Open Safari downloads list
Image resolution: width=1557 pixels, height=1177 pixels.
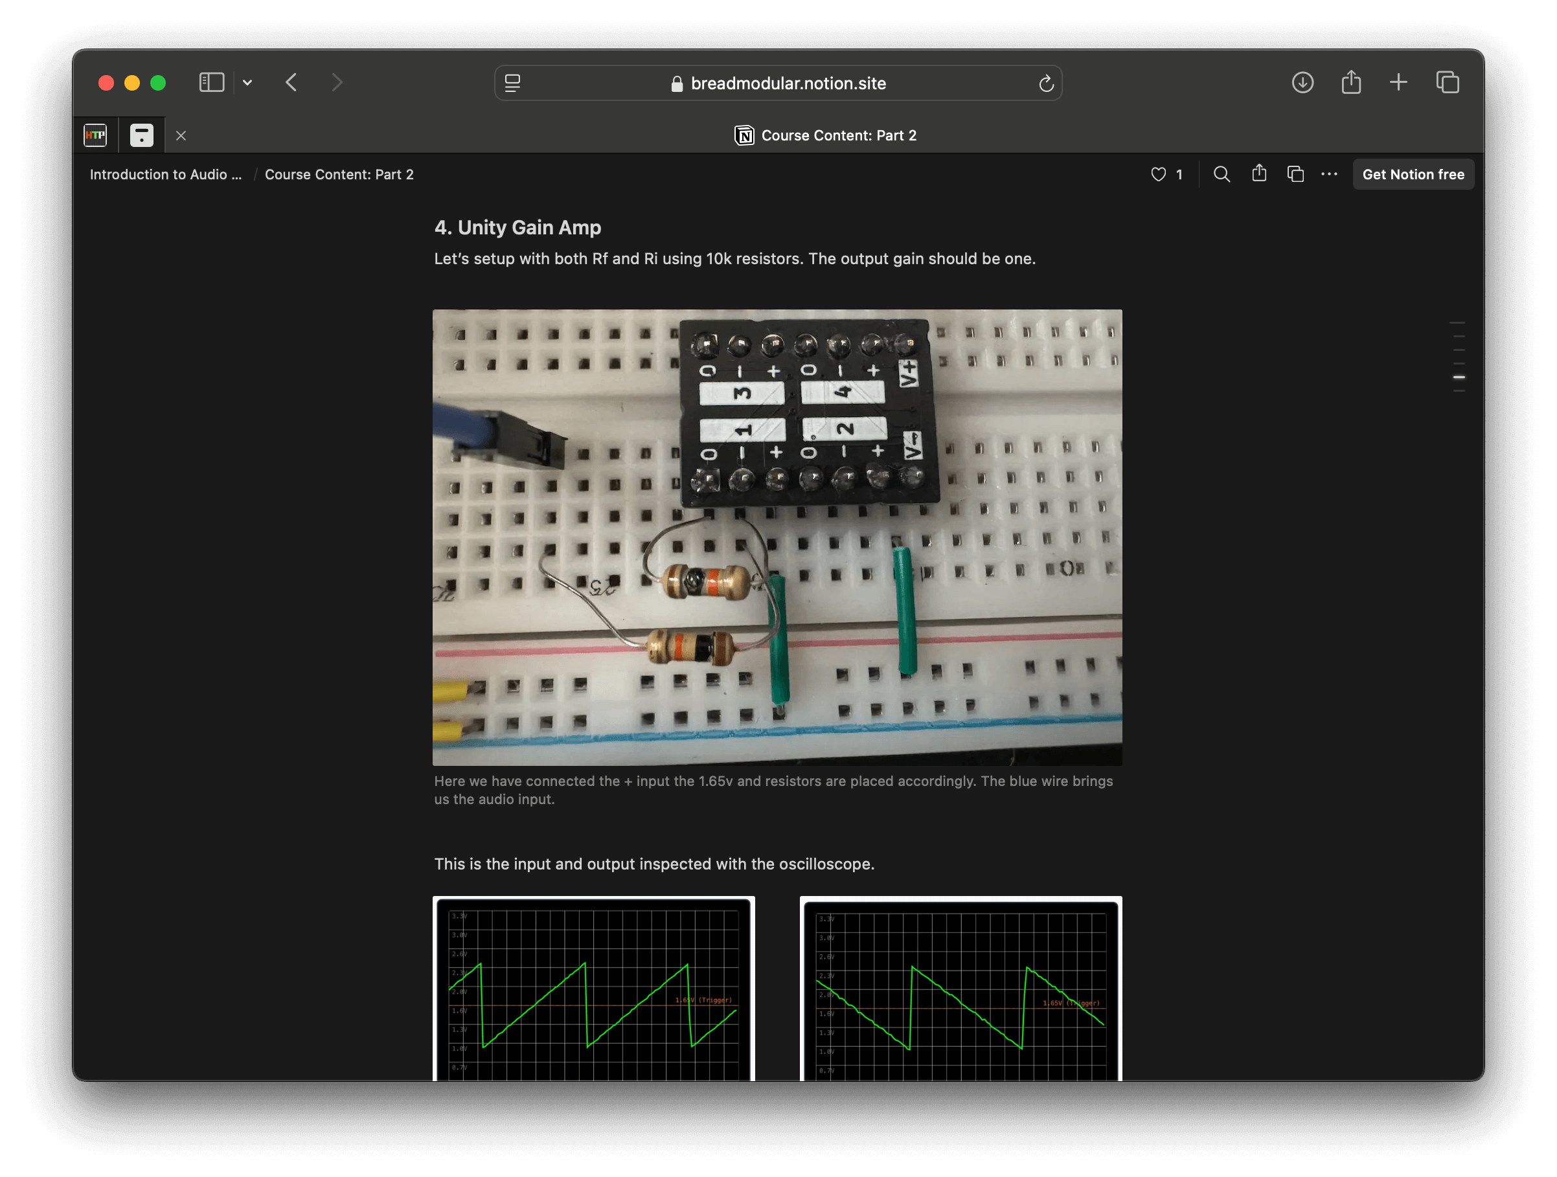[1302, 82]
